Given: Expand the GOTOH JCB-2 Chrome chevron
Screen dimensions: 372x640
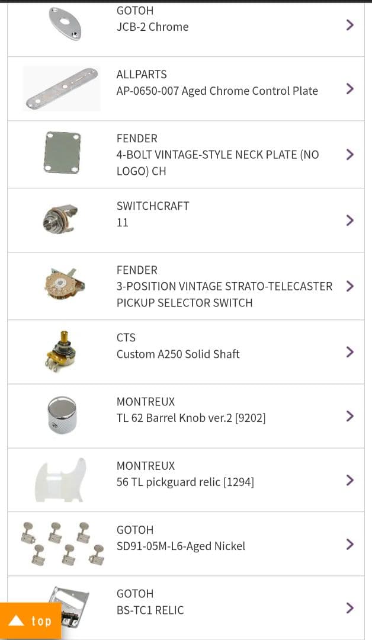Looking at the screenshot, I should point(349,25).
